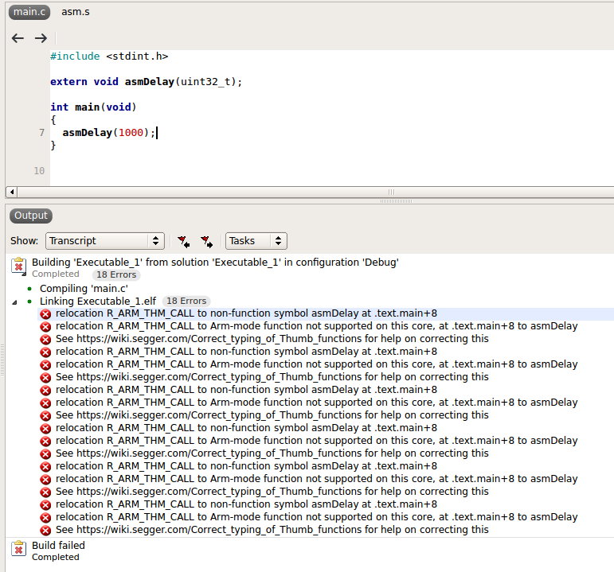Go to next error icon
The image size is (614, 572).
pos(206,241)
